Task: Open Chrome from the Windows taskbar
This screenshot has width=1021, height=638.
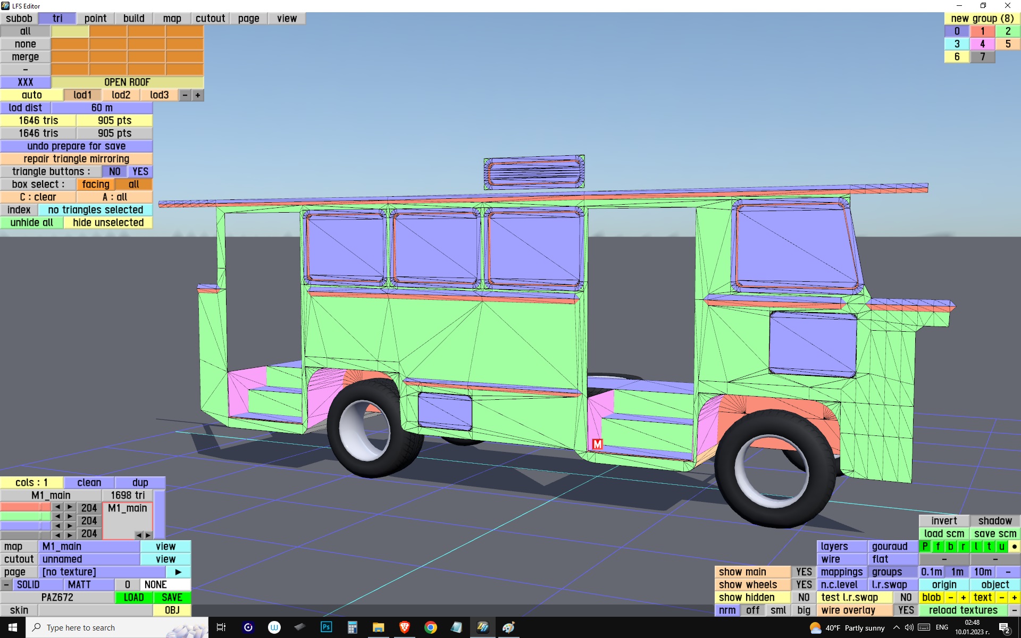Action: point(431,627)
